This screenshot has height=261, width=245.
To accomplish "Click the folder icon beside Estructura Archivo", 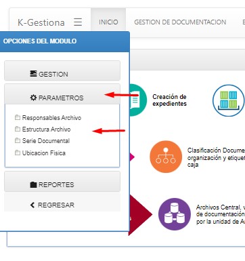I will [18, 129].
